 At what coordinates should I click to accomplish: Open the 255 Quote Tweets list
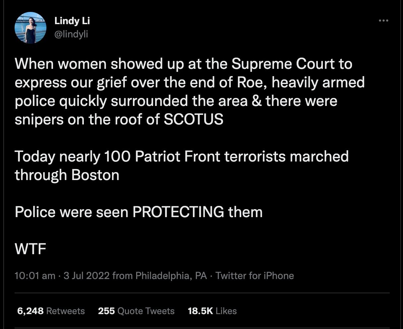tap(137, 311)
